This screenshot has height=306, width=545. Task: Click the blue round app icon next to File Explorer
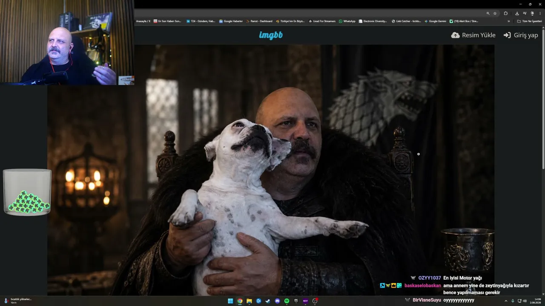(258, 301)
